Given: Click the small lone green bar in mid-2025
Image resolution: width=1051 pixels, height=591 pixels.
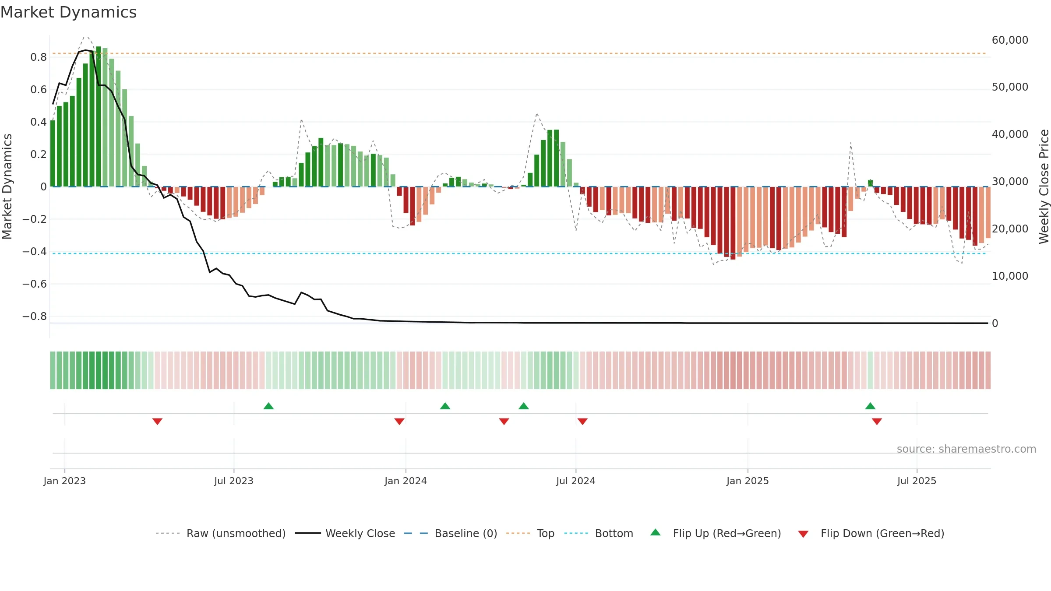Looking at the screenshot, I should (870, 183).
